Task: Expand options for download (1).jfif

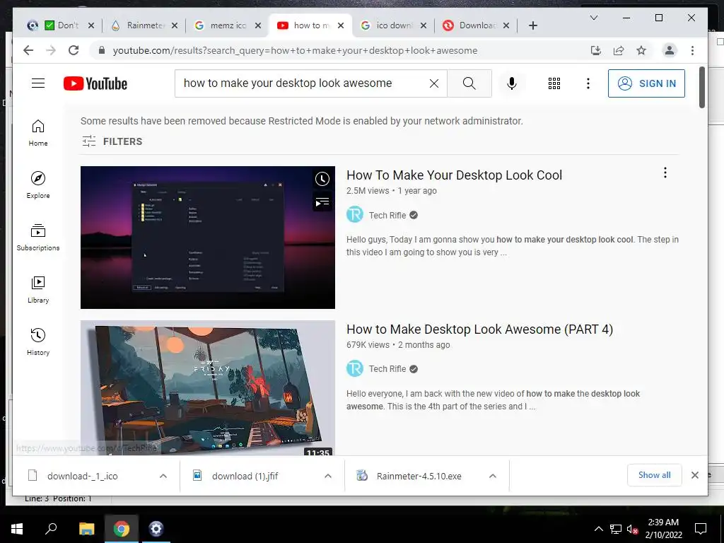Action: coord(328,476)
